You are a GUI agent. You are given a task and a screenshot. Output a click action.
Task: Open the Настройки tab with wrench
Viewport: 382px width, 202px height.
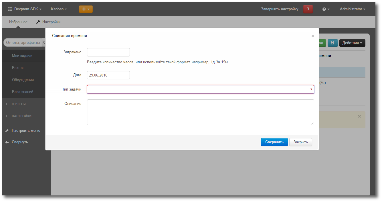48,22
